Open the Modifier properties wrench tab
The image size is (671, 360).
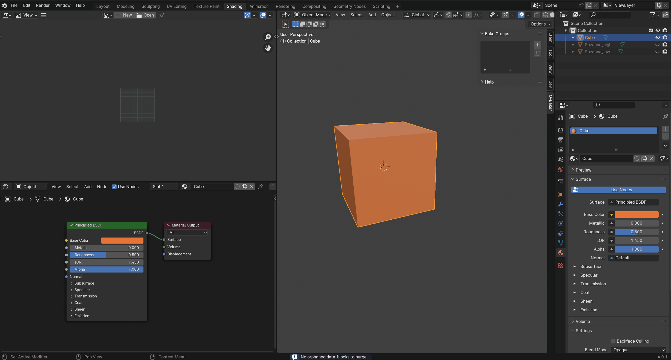coord(561,204)
